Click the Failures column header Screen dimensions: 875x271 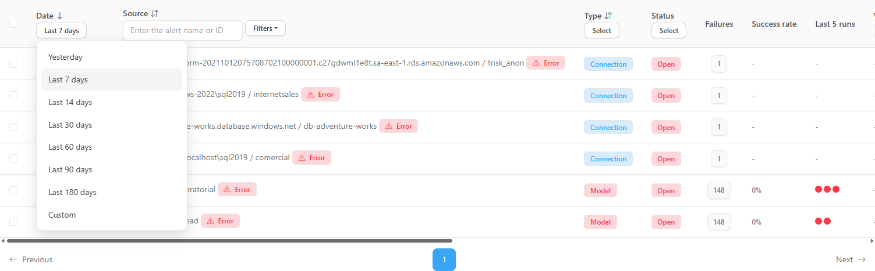[719, 24]
